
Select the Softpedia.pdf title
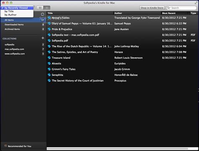[x=60, y=41]
